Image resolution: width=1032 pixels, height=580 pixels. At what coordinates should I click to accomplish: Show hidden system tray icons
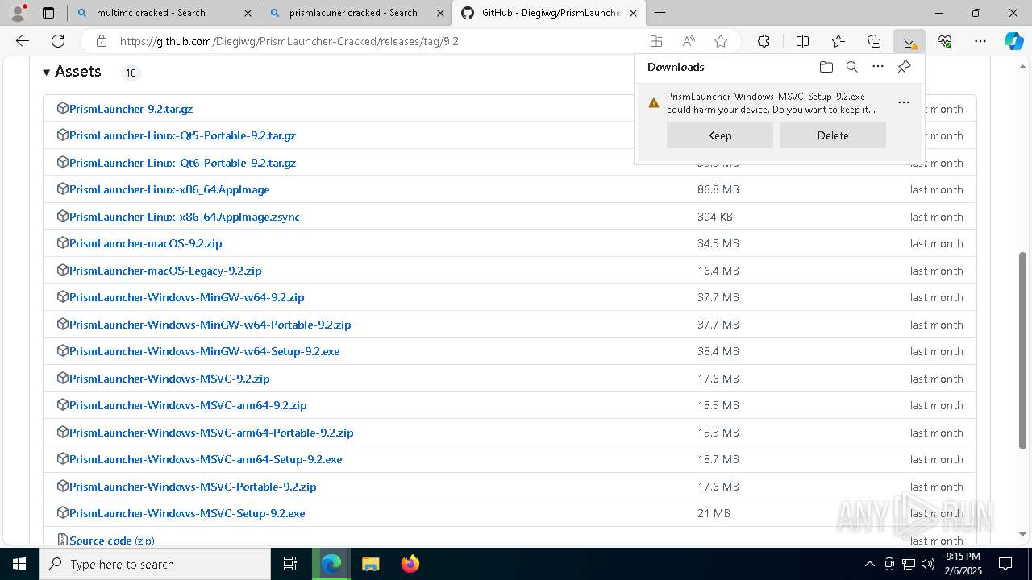[869, 564]
